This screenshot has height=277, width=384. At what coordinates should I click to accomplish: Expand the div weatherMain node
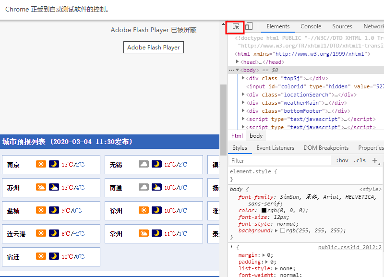click(x=243, y=102)
